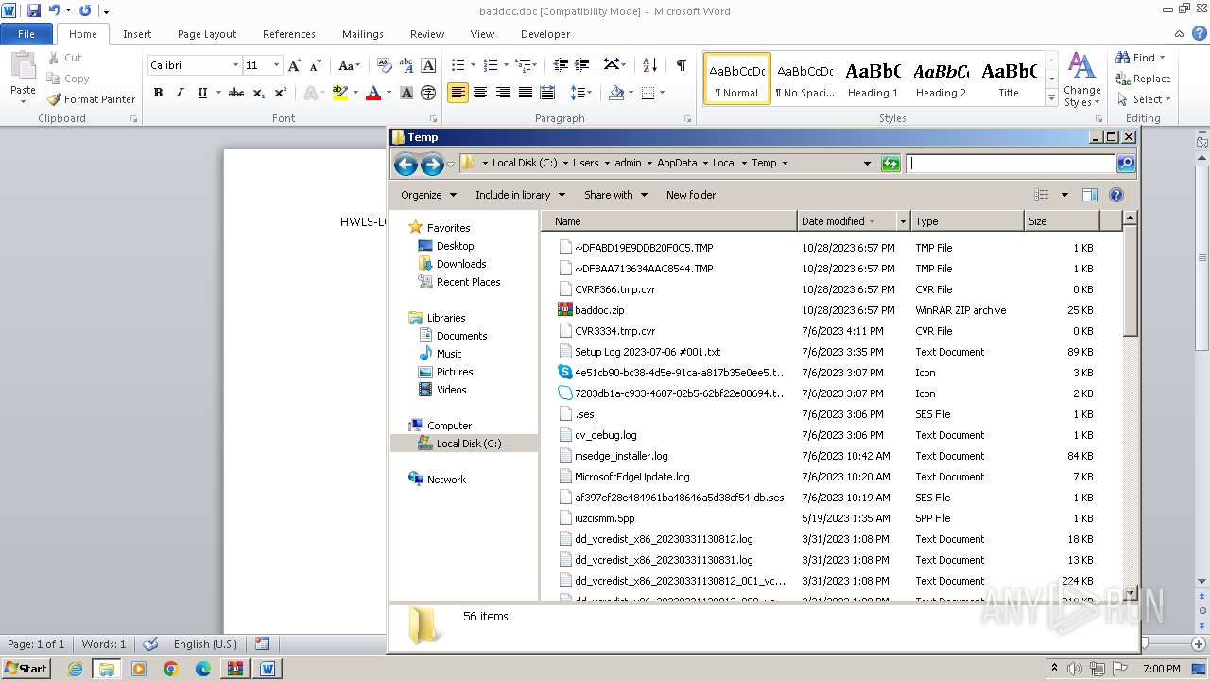Click New folder button
This screenshot has width=1210, height=681.
click(691, 195)
